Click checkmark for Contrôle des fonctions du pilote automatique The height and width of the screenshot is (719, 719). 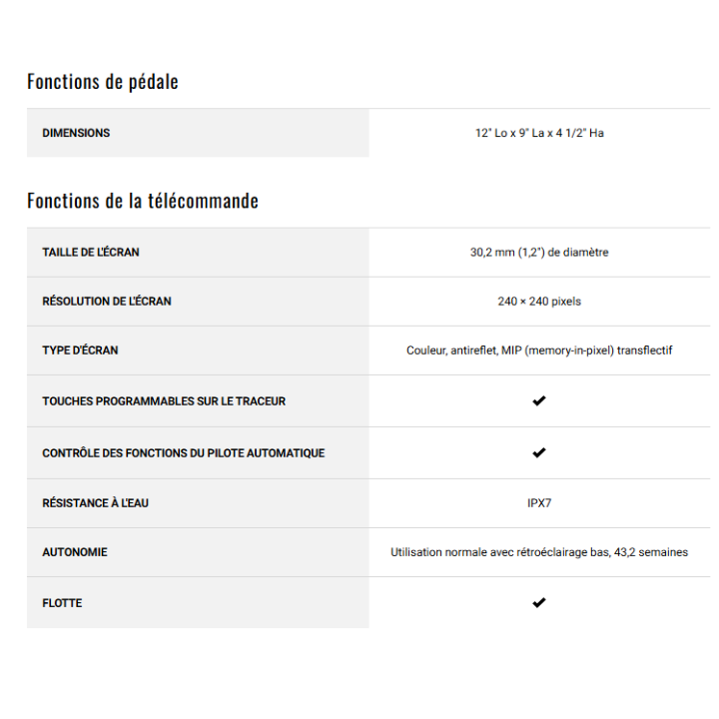(539, 452)
